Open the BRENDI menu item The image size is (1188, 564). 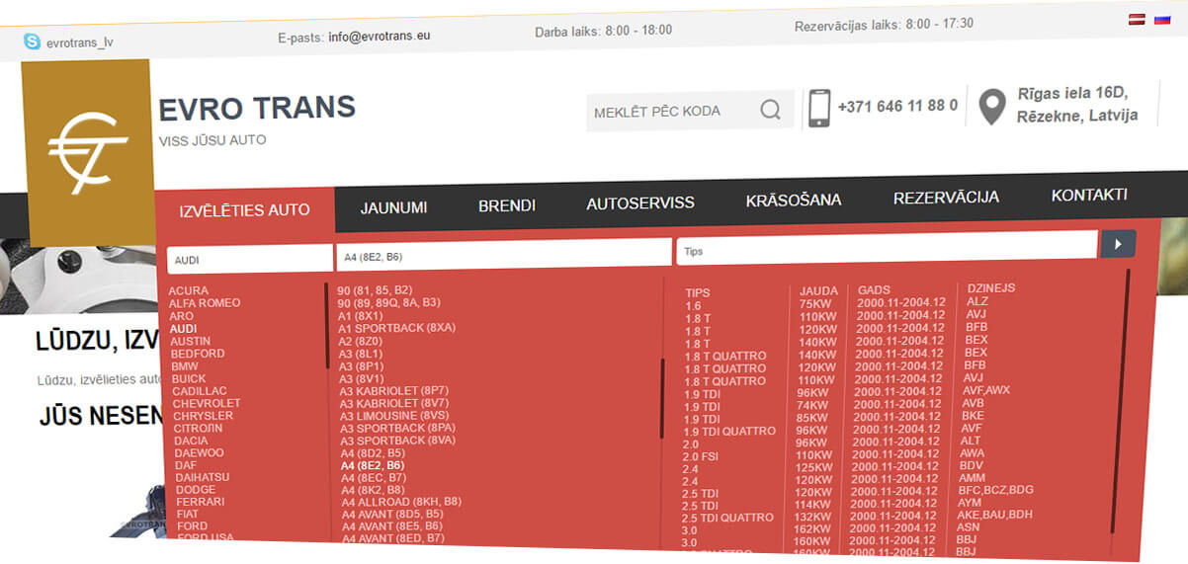pyautogui.click(x=507, y=205)
